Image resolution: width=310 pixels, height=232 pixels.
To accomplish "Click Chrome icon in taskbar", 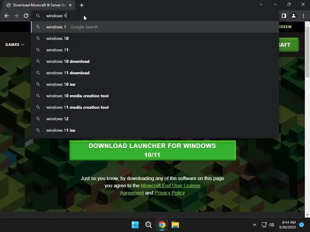I will click(162, 225).
